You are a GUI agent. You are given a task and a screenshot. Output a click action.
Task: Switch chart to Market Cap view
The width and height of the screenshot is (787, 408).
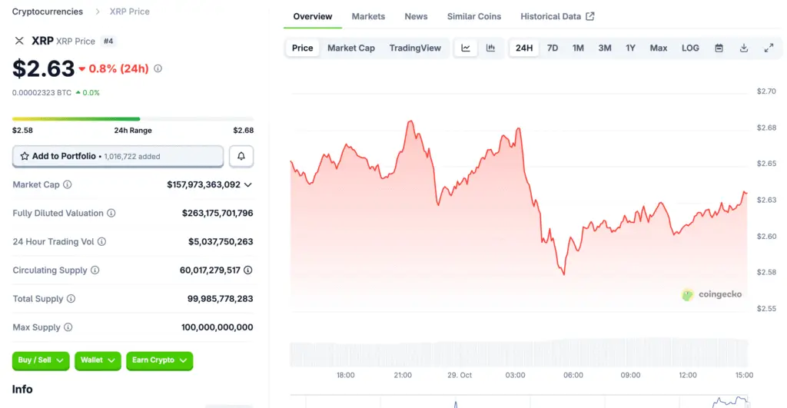coord(351,48)
